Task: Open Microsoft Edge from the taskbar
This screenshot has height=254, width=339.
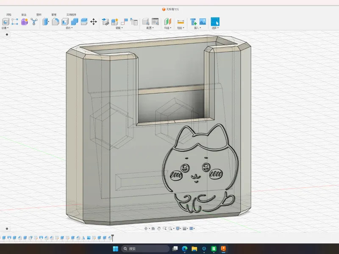Action: (185, 249)
